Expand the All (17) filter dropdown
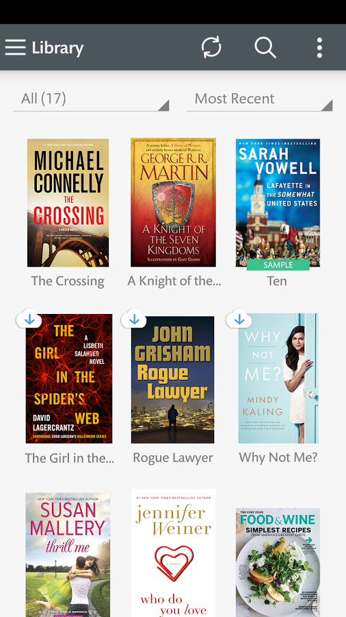The height and width of the screenshot is (617, 346). pyautogui.click(x=92, y=100)
